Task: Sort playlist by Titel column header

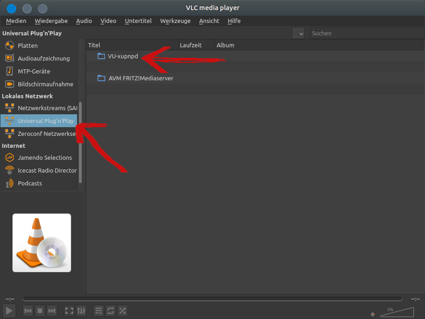Action: click(132, 45)
